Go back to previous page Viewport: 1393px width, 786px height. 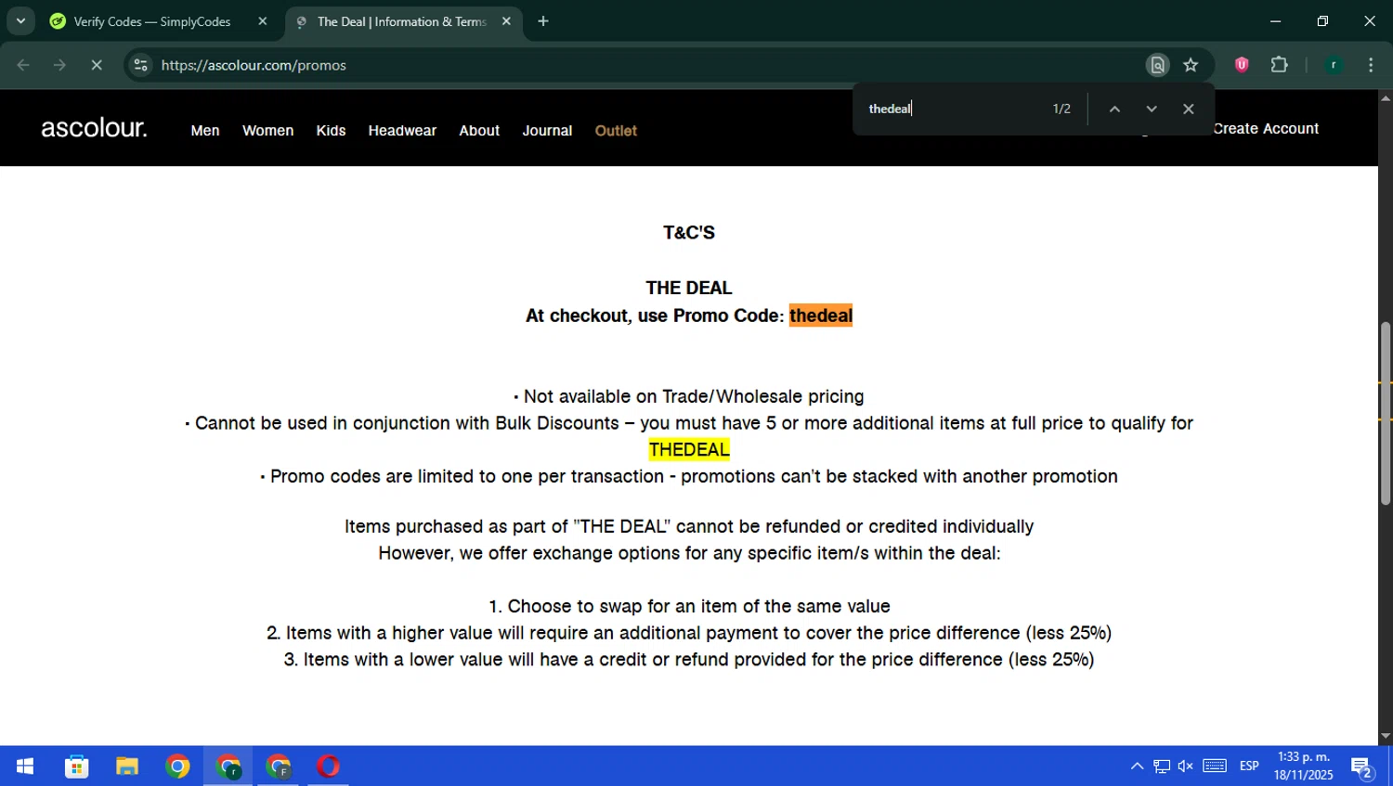click(23, 65)
